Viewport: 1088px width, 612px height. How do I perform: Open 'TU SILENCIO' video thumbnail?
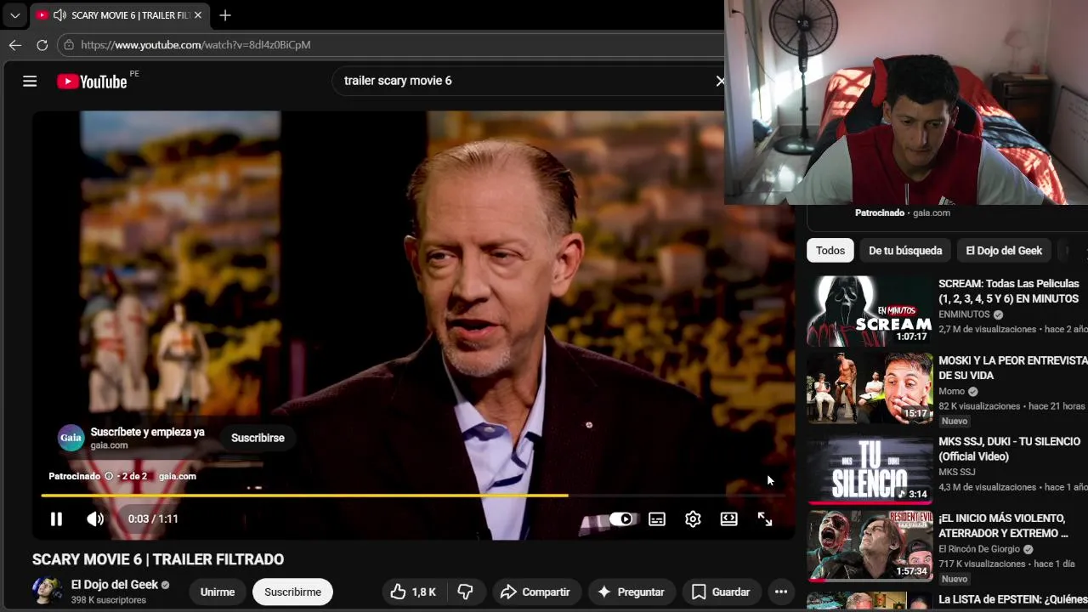coord(870,468)
